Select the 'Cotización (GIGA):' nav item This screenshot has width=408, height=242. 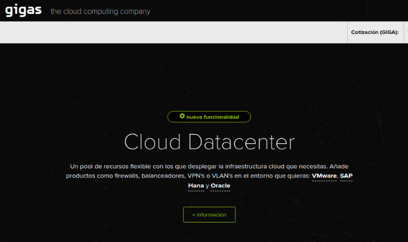[x=374, y=32]
